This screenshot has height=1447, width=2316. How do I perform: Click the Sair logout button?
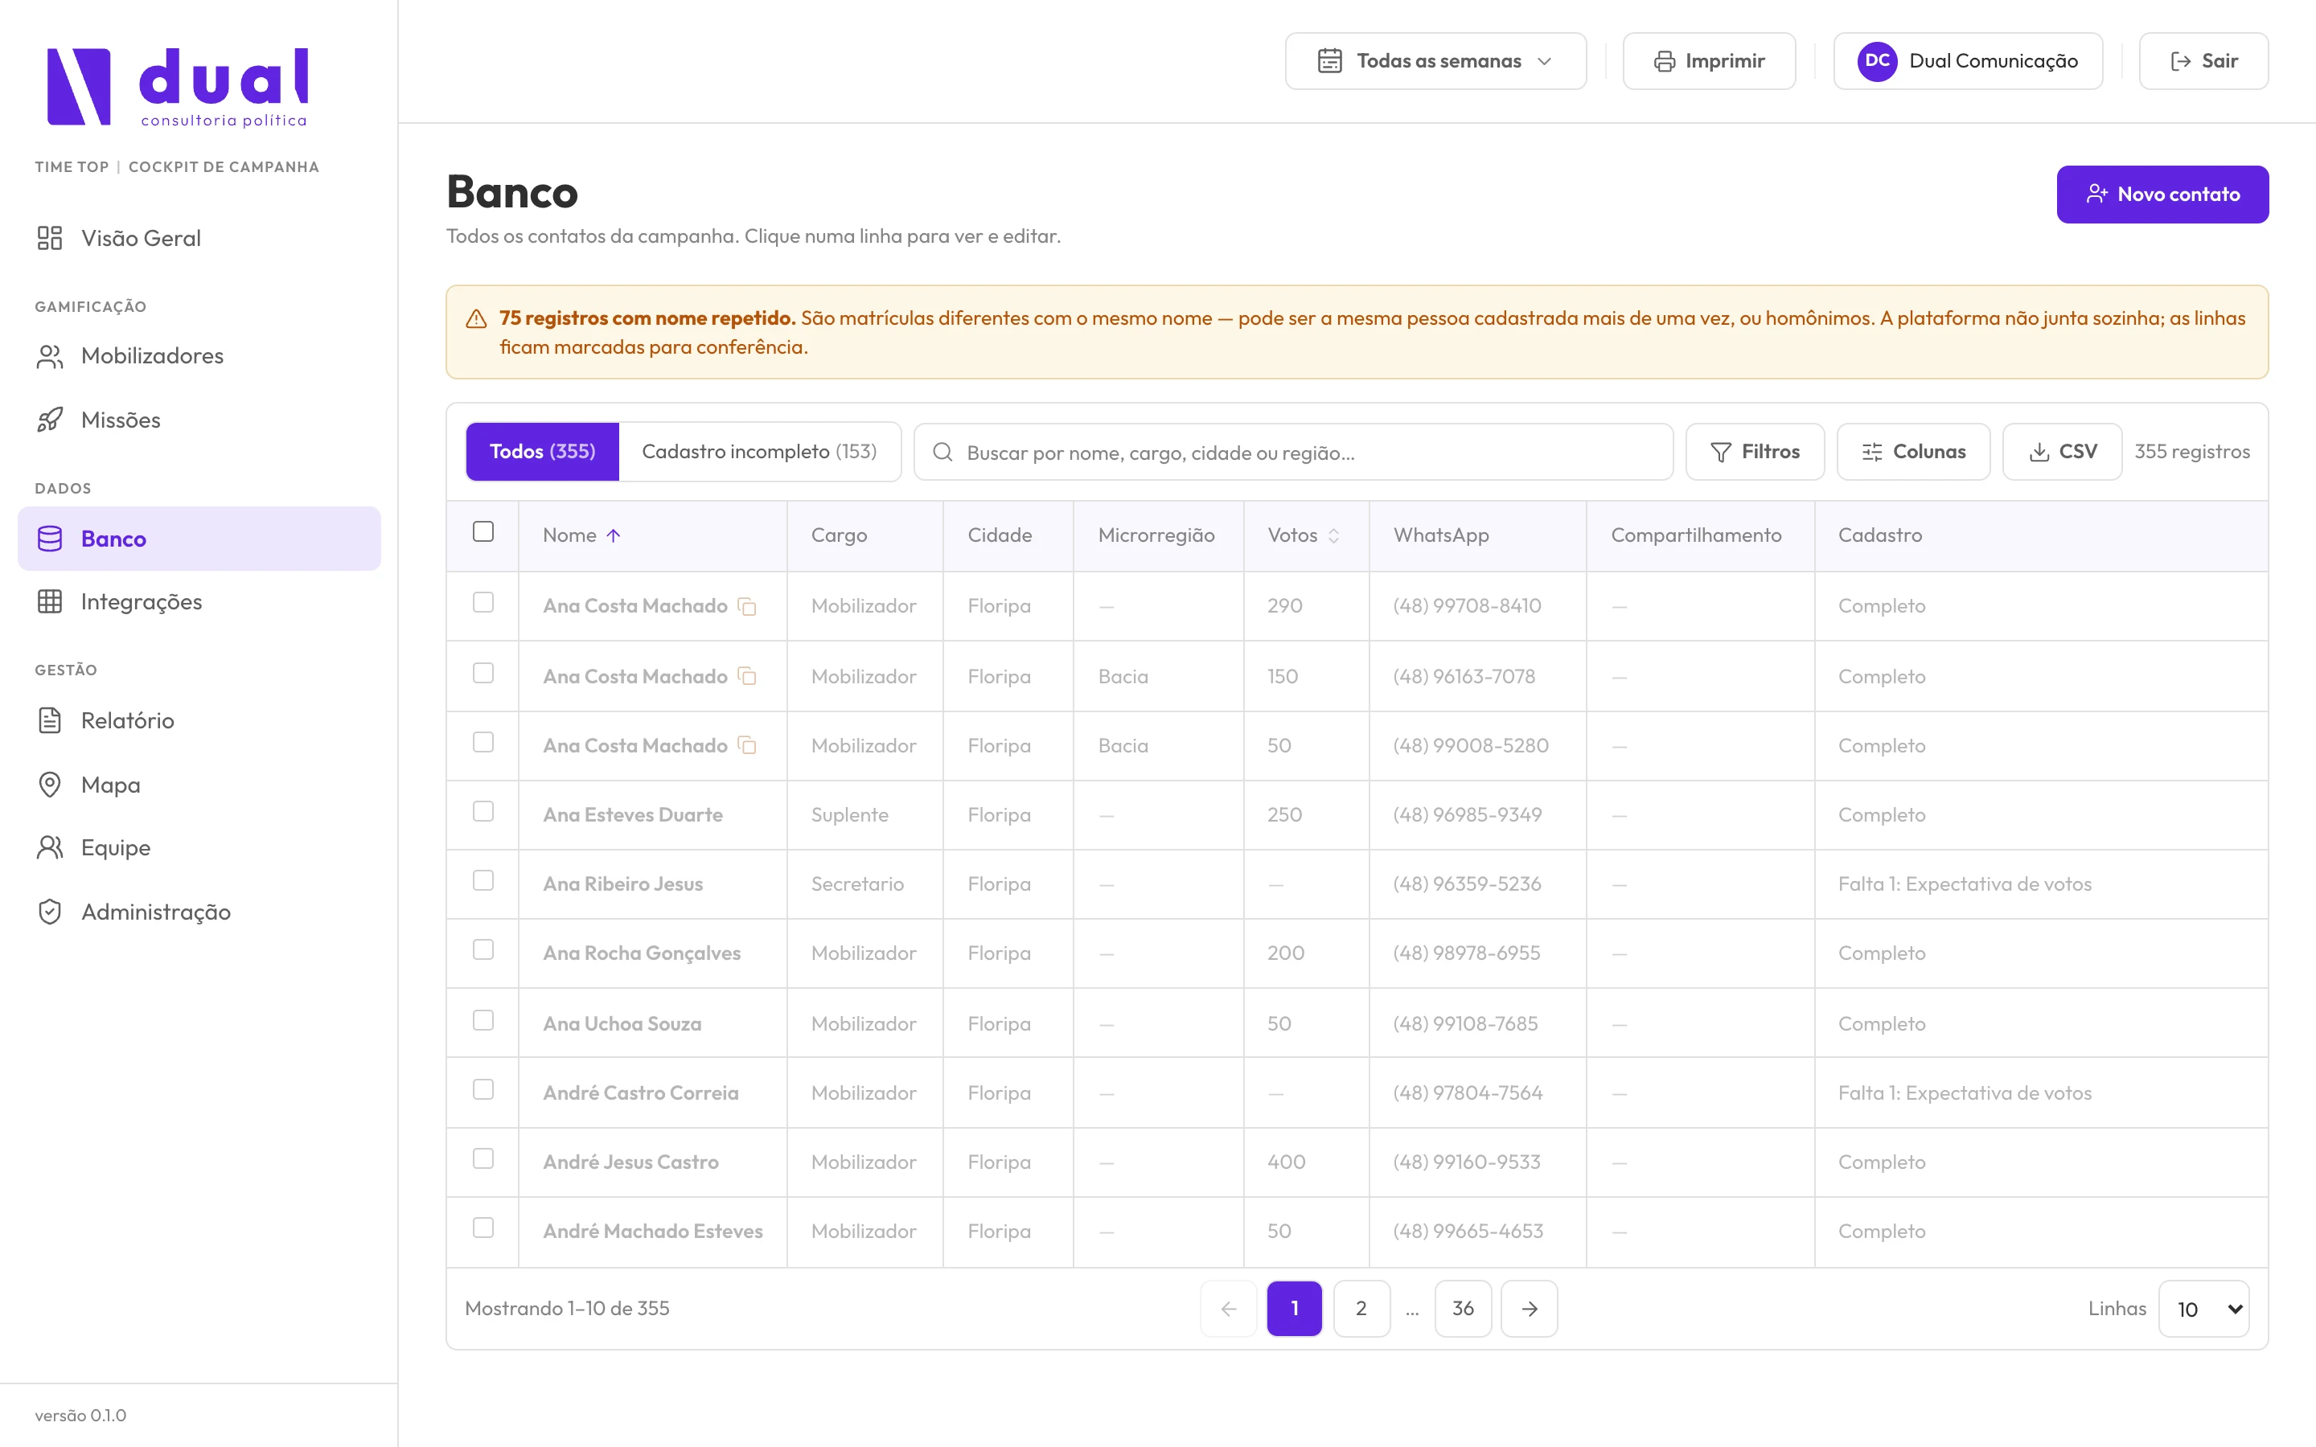2203,61
